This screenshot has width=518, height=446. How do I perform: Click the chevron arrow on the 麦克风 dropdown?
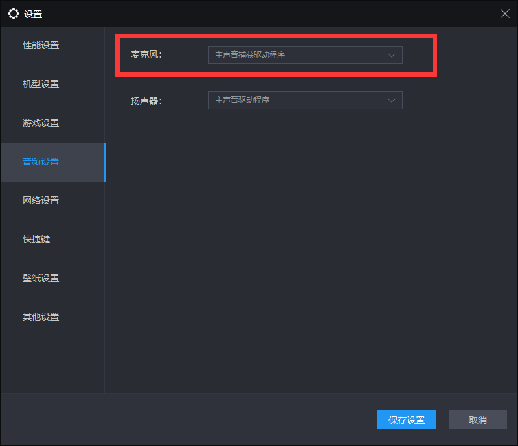click(x=391, y=55)
